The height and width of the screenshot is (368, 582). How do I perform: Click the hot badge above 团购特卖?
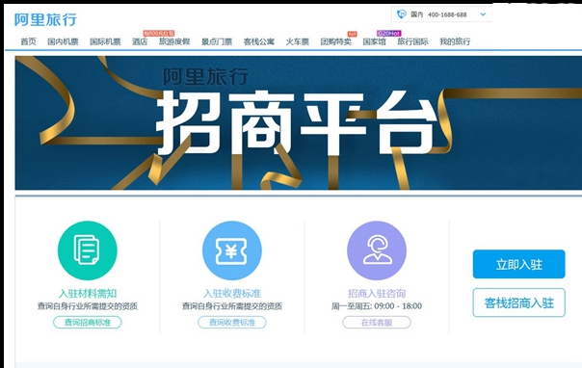(352, 34)
